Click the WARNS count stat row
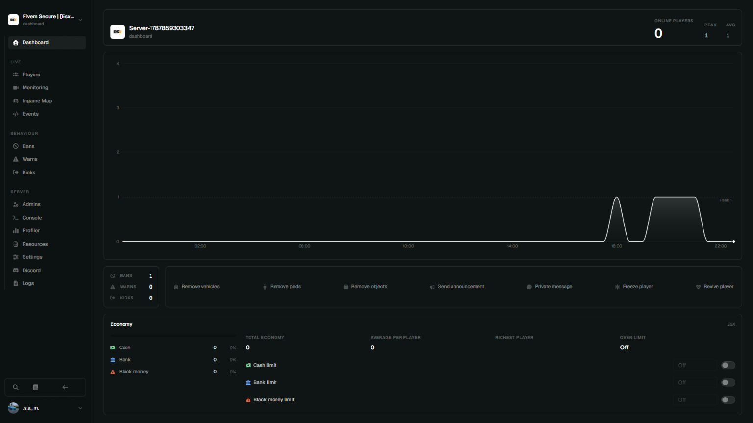This screenshot has height=423, width=753. point(131,287)
